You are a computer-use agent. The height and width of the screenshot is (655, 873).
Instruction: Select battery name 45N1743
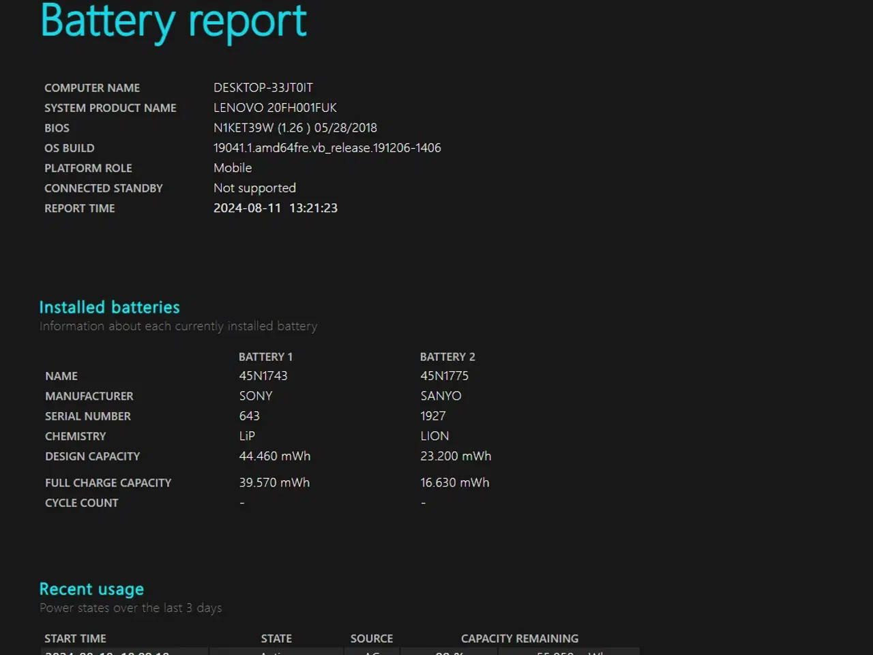263,376
